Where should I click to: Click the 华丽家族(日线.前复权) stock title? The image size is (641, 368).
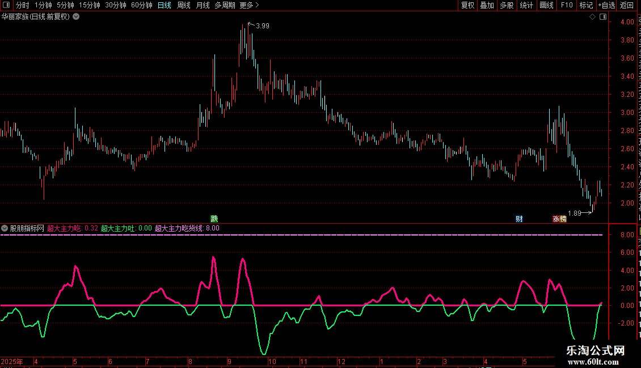pos(36,17)
